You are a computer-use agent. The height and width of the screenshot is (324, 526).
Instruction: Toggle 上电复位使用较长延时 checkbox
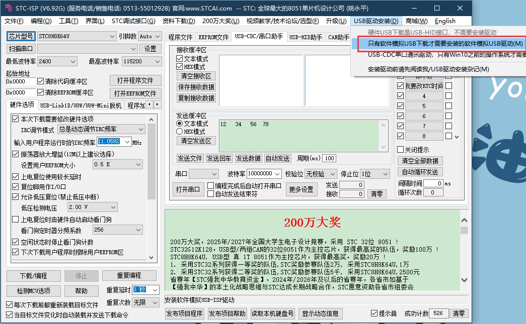pos(15,177)
